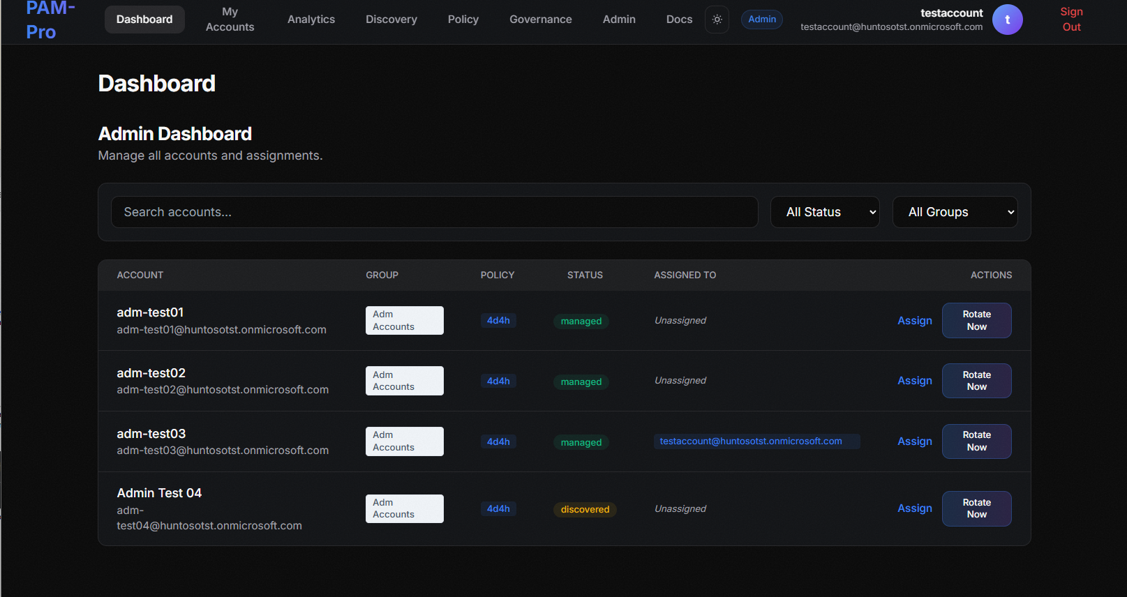
Task: Select the adm-test03 account name
Action: (151, 434)
